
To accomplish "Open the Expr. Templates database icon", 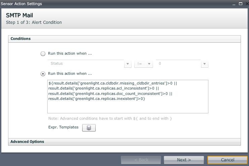I will pyautogui.click(x=89, y=128).
